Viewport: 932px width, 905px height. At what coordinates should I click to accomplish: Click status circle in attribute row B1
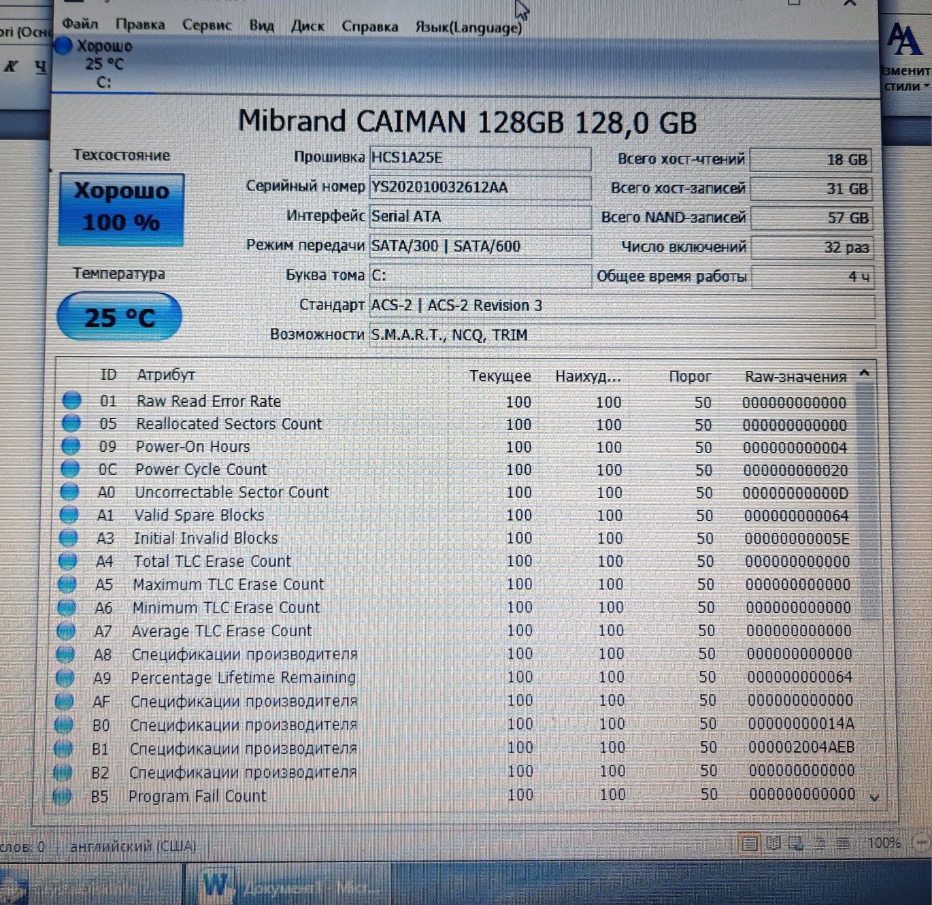click(x=63, y=748)
